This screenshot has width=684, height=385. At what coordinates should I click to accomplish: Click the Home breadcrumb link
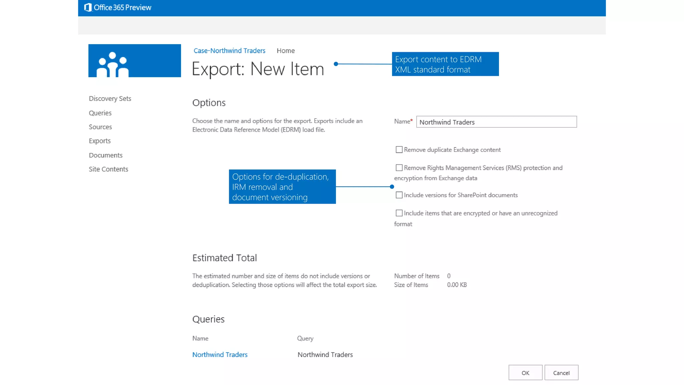coord(286,50)
